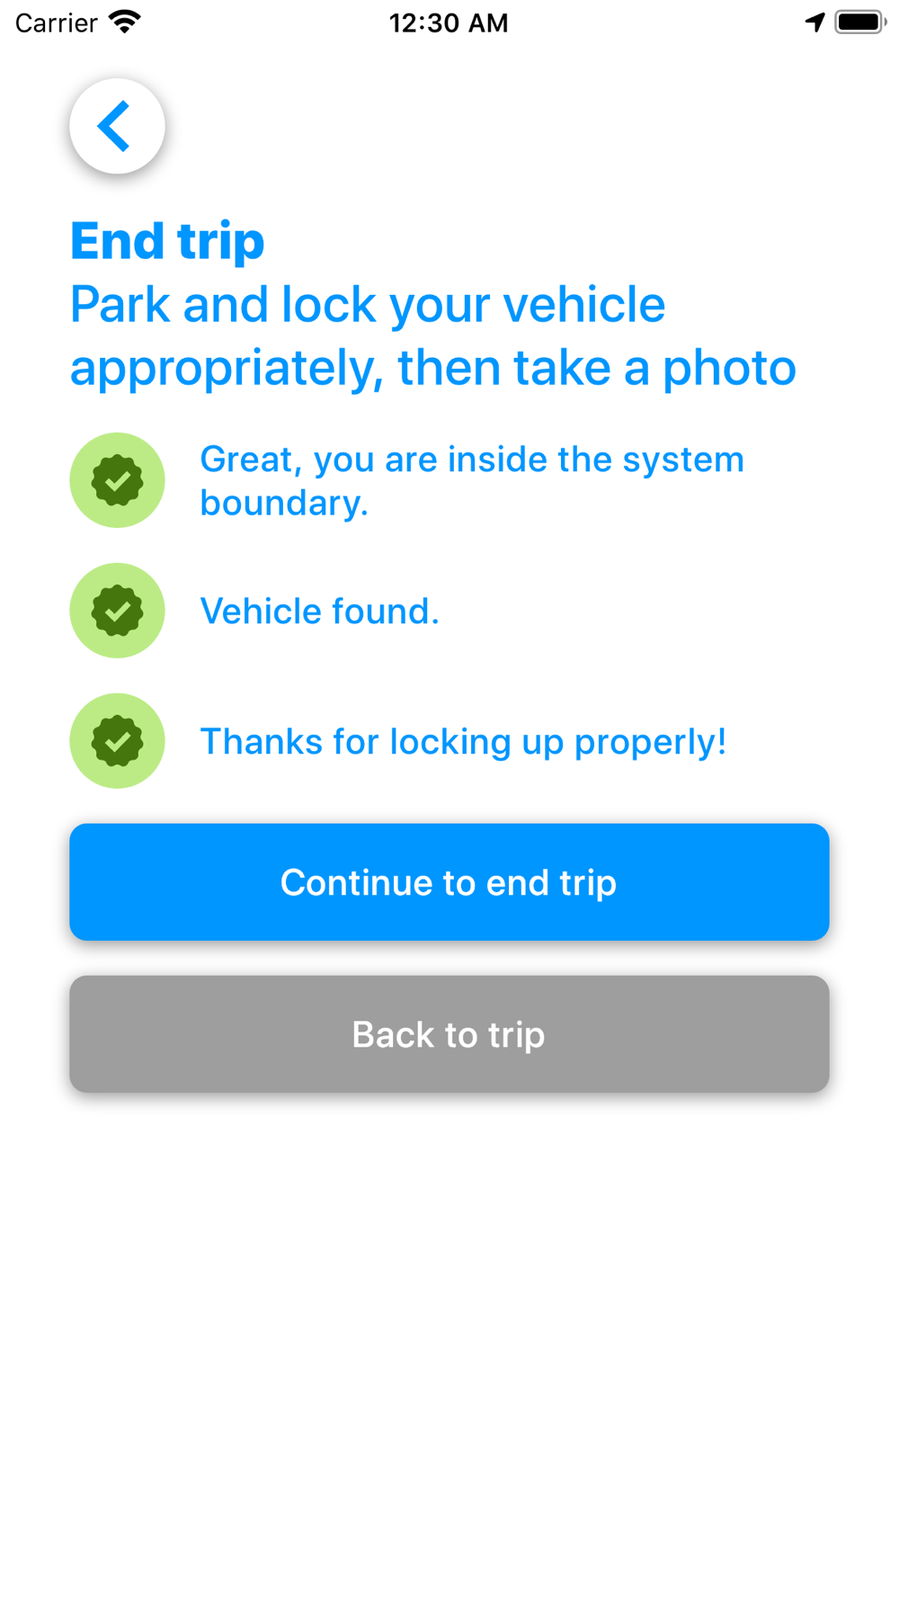
Task: Tap the End trip heading
Action: click(167, 241)
